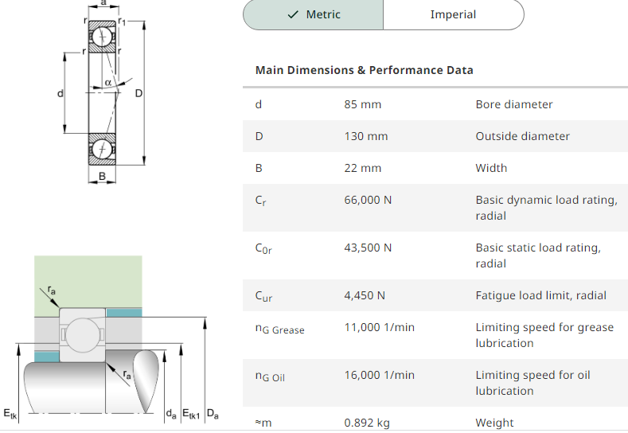Viewport: 628px width, 433px height.
Task: Select the outside diameter value 130 mm
Action: pyautogui.click(x=365, y=136)
